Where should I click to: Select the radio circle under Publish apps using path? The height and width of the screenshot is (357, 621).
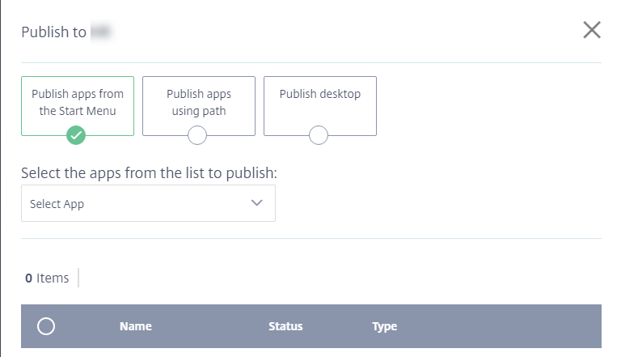click(x=197, y=136)
